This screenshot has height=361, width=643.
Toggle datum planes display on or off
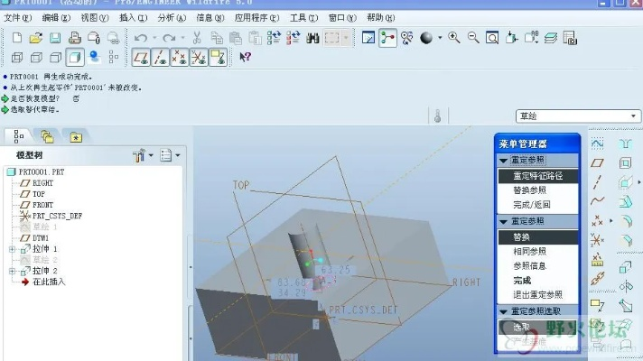[x=141, y=57]
